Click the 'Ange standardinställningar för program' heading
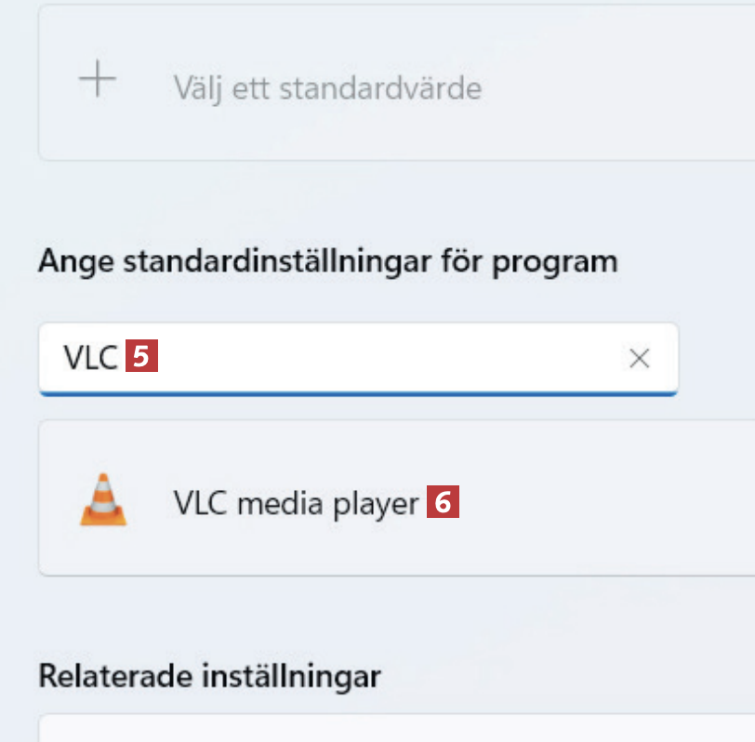Screen dimensions: 755x742 tap(327, 260)
